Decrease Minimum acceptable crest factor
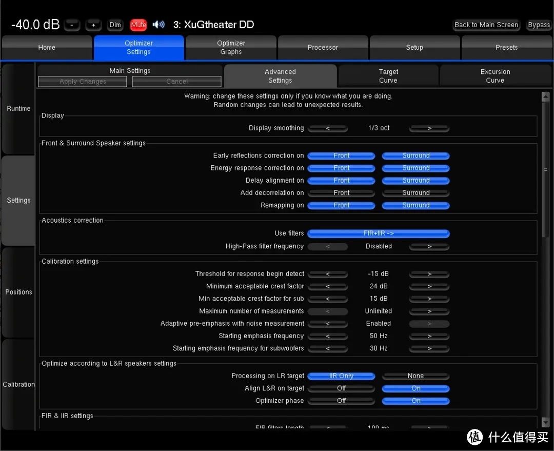This screenshot has height=451, width=554. point(328,286)
